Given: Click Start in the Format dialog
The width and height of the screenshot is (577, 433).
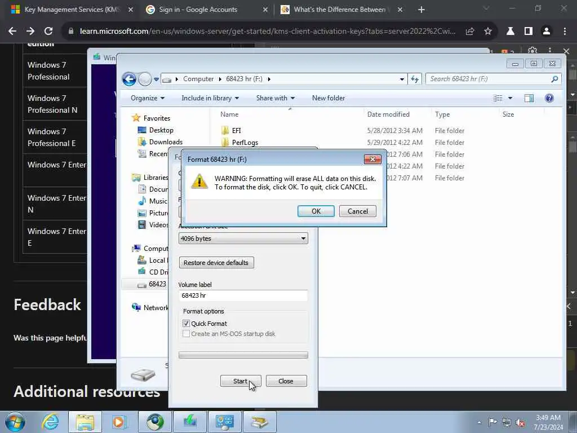Looking at the screenshot, I should (x=241, y=381).
